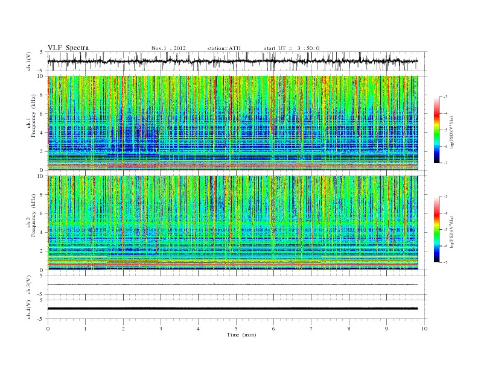This screenshot has height=369, width=478.
Task: Click the date 'Nov.1 , 2012' label
Action: (168, 48)
